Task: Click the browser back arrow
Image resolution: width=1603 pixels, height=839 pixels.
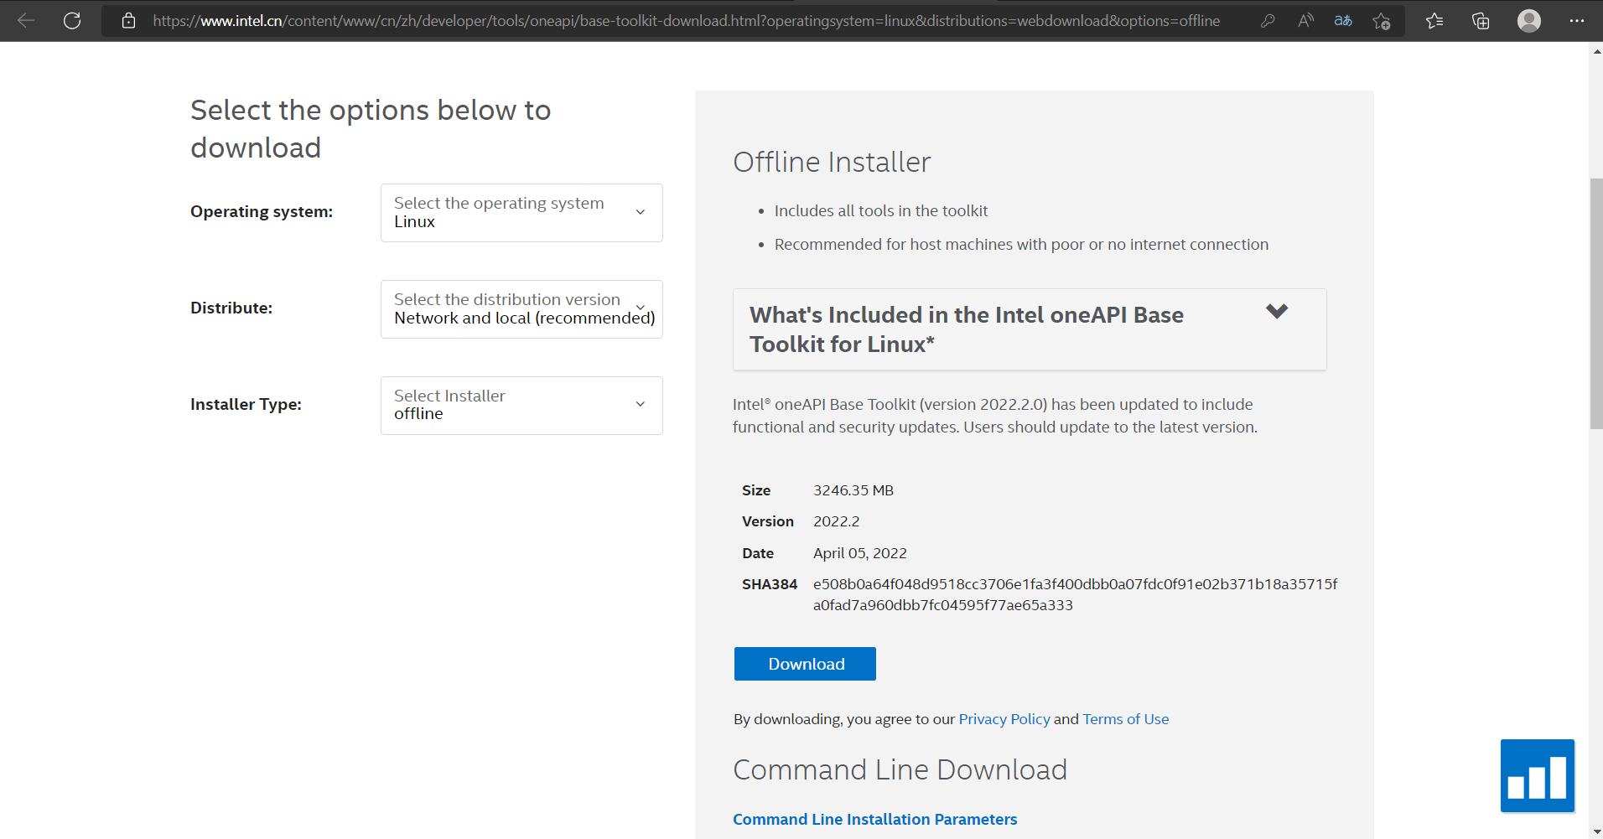Action: 26,21
